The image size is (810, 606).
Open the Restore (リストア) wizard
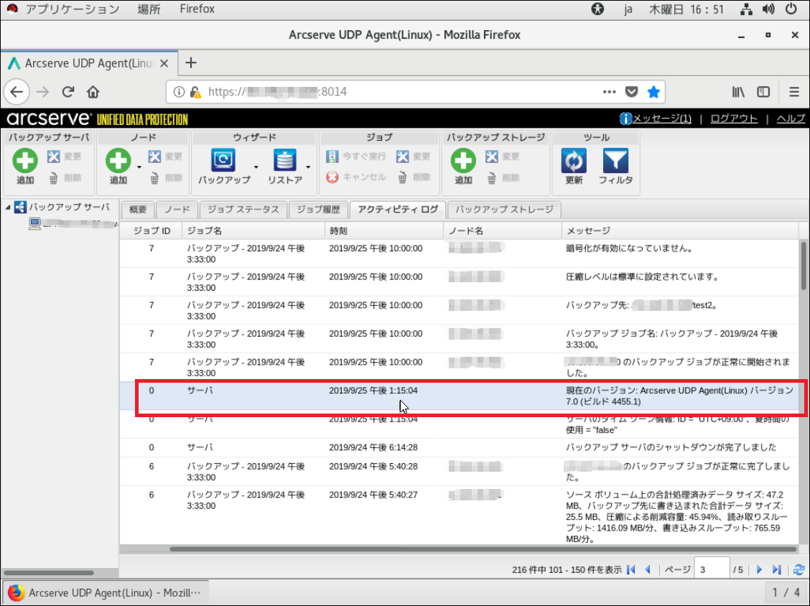(x=284, y=167)
